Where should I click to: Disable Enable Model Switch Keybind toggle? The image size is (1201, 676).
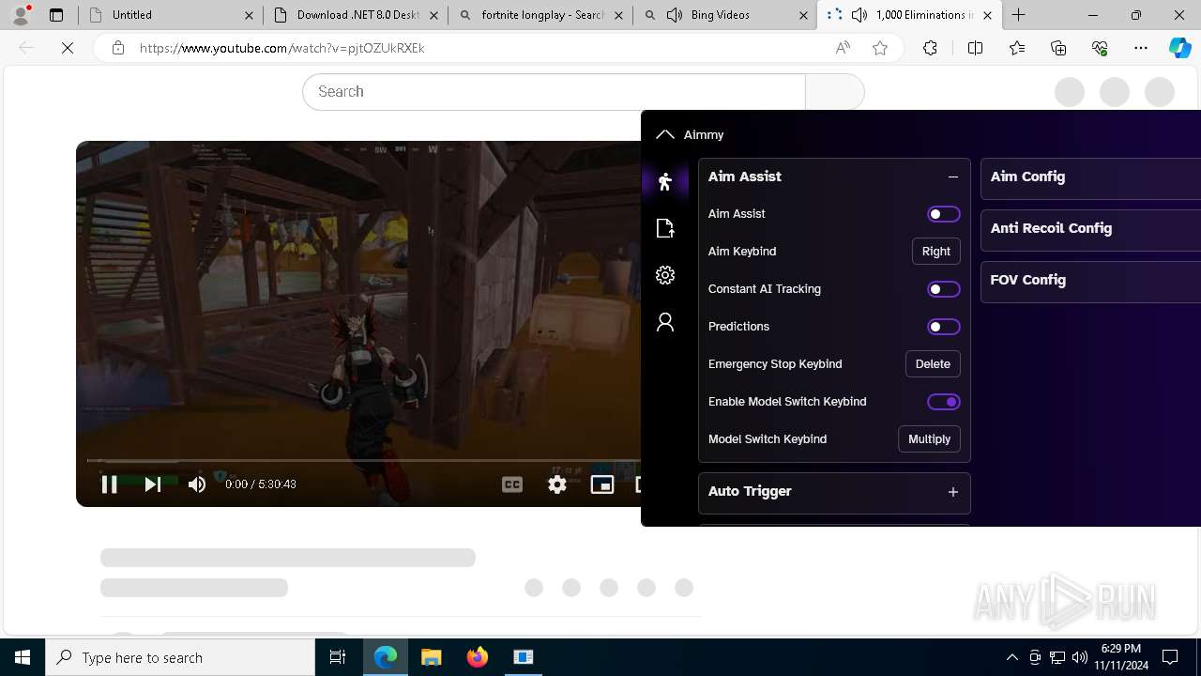[x=943, y=402]
